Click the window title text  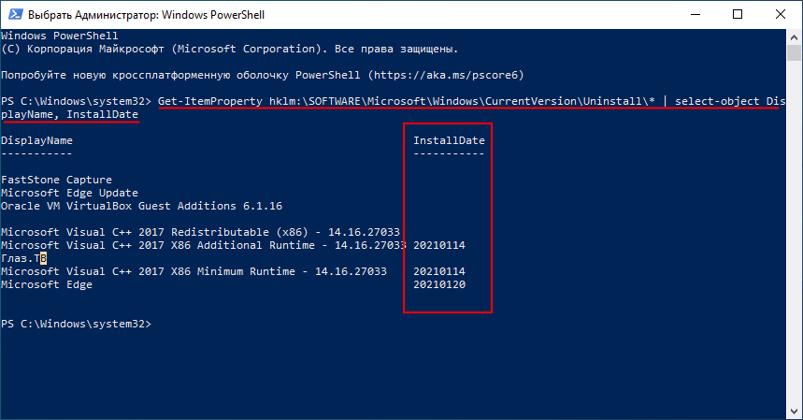pos(146,15)
